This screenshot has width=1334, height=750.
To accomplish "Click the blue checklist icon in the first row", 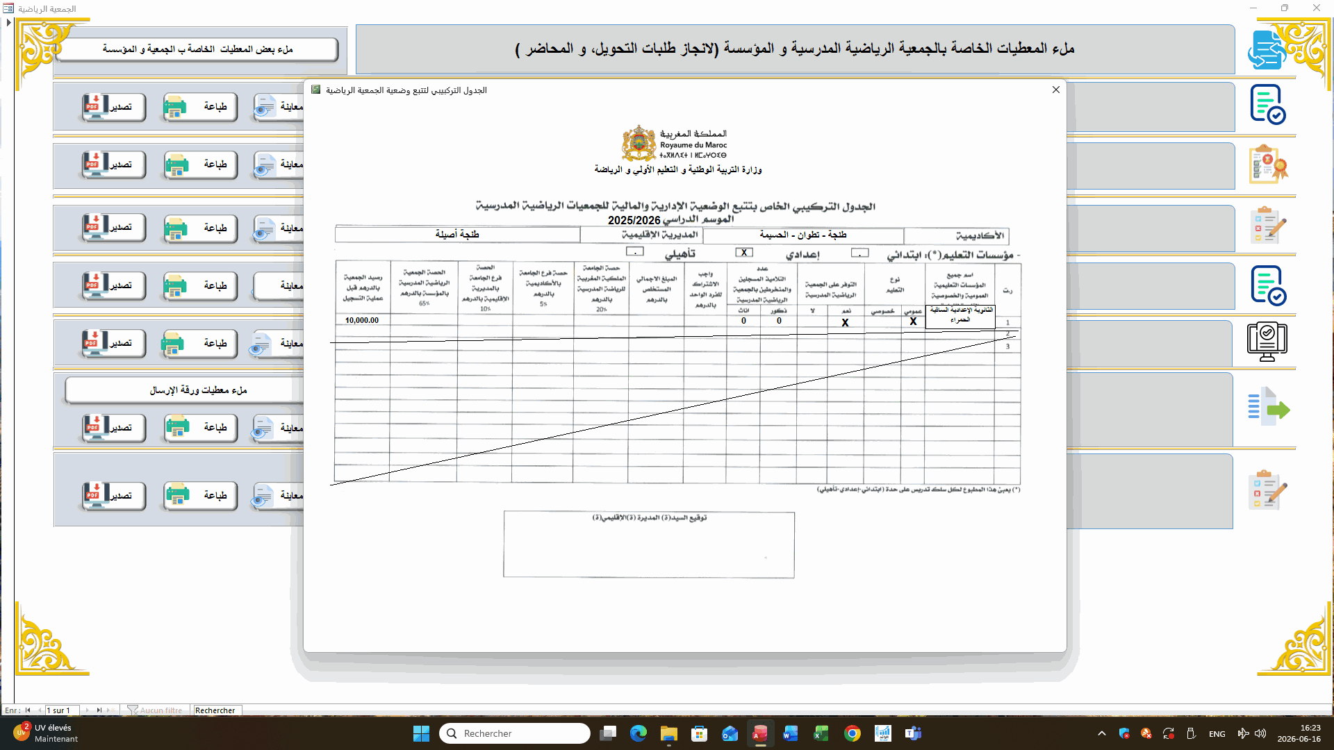I will click(1268, 105).
